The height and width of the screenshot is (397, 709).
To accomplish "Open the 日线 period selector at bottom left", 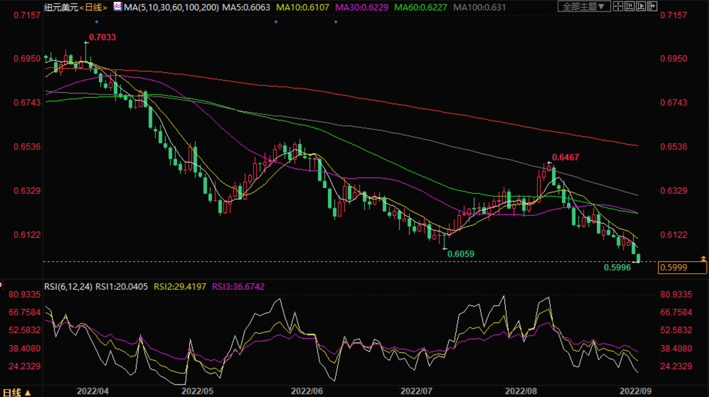I will pos(17,392).
